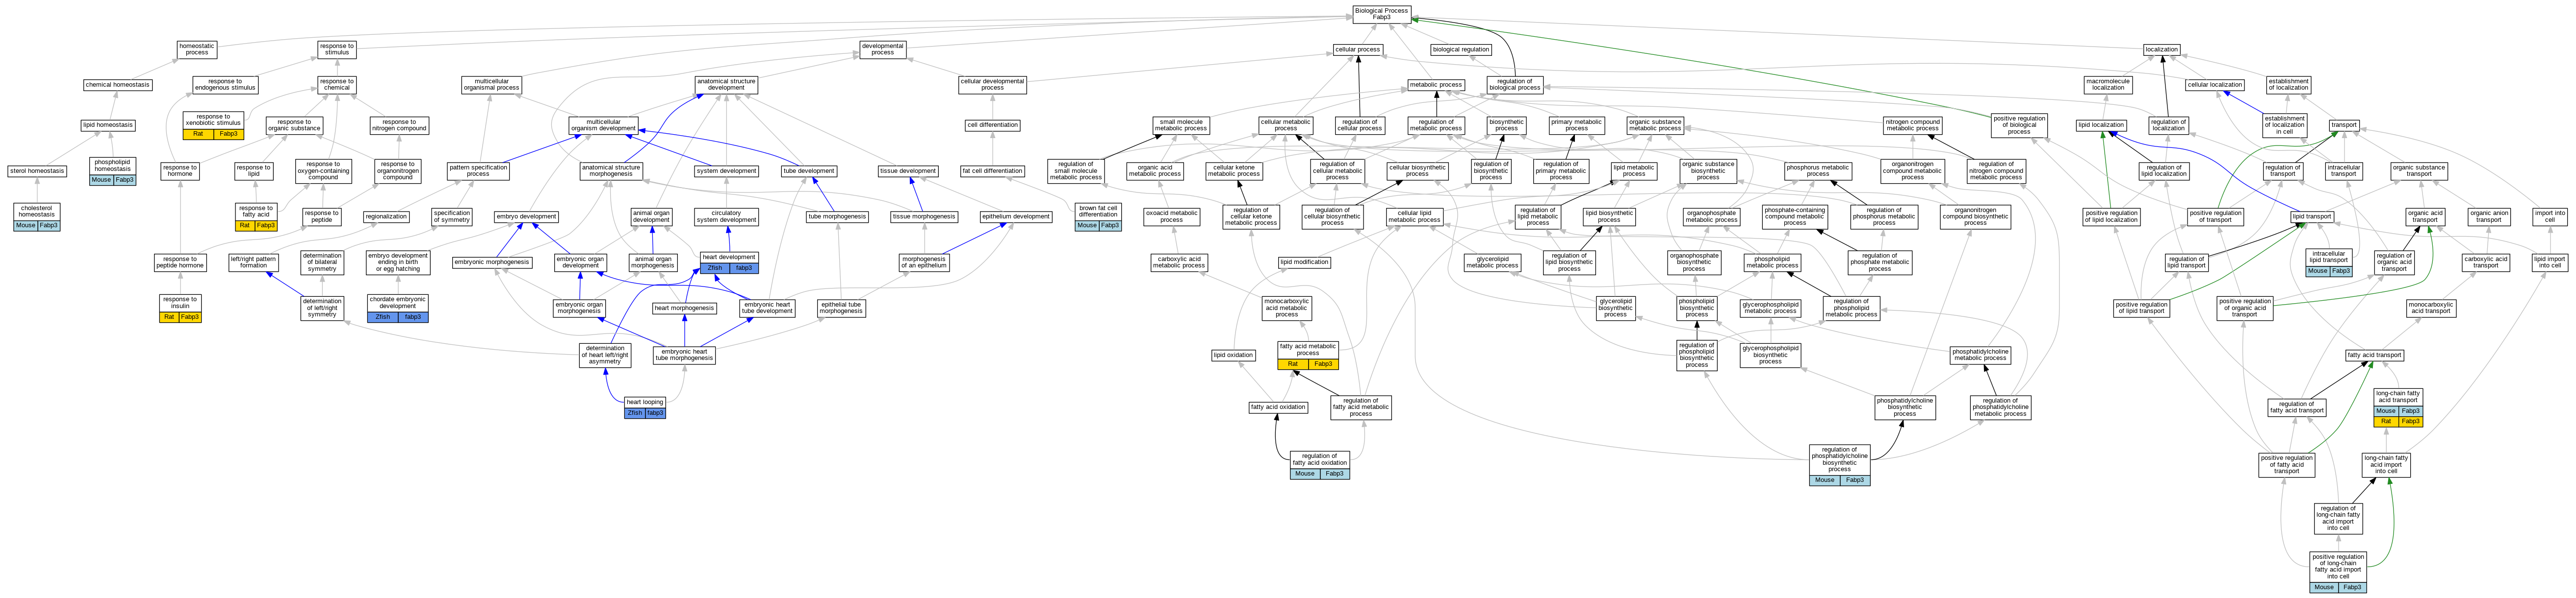Click the 'brown fat cell differentiation' node

coord(1098,216)
